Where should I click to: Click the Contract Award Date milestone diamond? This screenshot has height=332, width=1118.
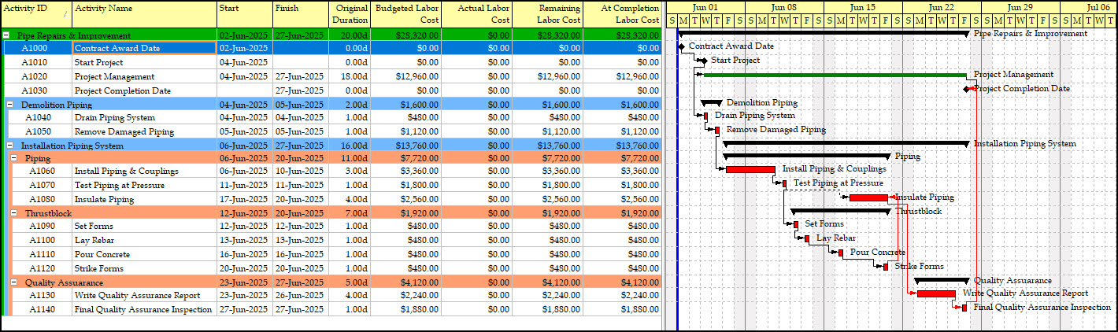click(x=682, y=46)
